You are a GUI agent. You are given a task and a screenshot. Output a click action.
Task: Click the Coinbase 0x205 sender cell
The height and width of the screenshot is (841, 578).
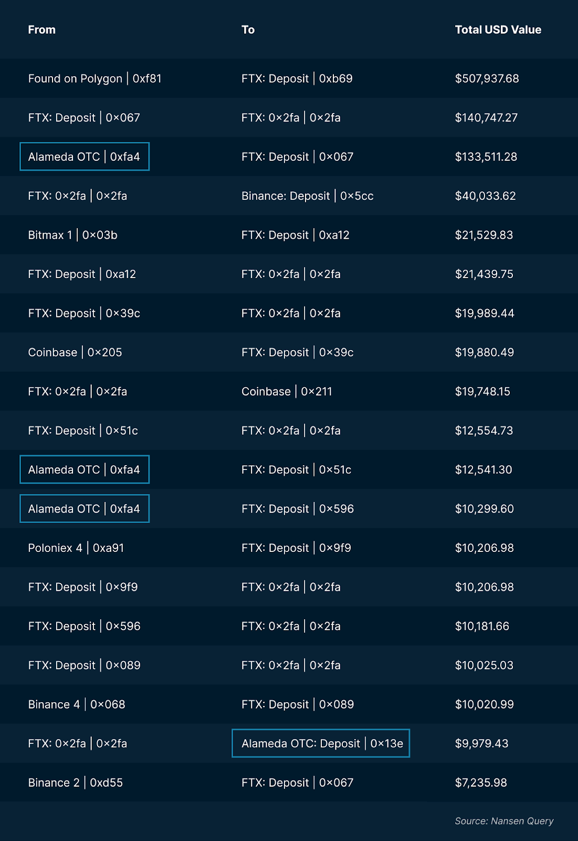[75, 353]
